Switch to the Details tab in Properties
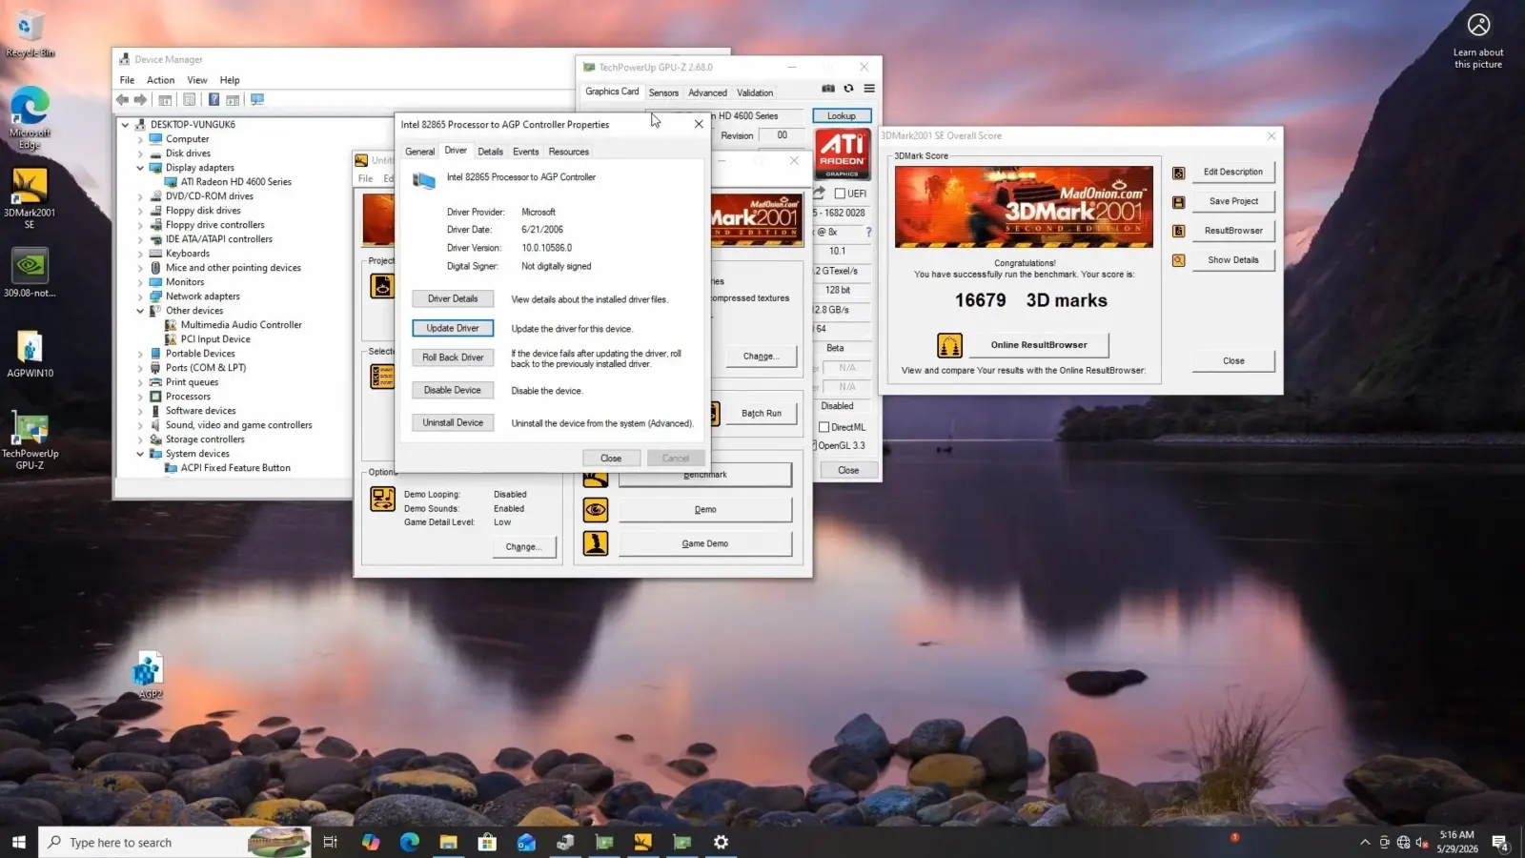This screenshot has height=858, width=1525. coord(490,152)
